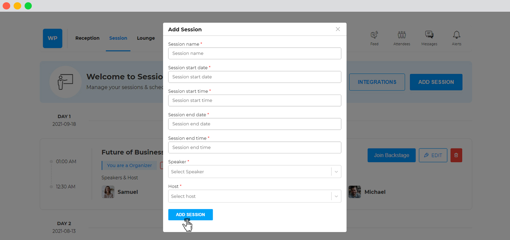Click the Join Backstage button
This screenshot has width=510, height=240.
[x=392, y=155]
